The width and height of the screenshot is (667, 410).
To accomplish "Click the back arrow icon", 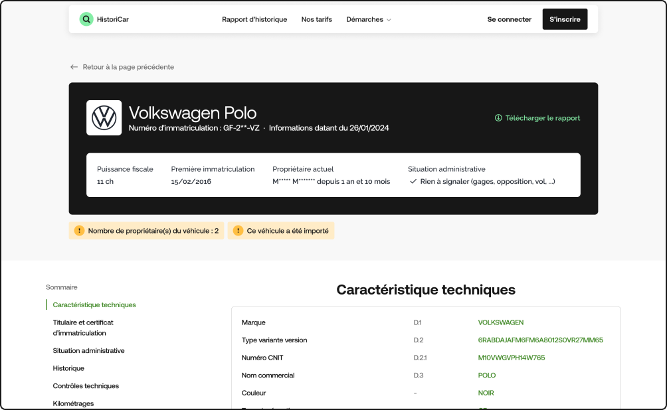I will click(x=74, y=67).
